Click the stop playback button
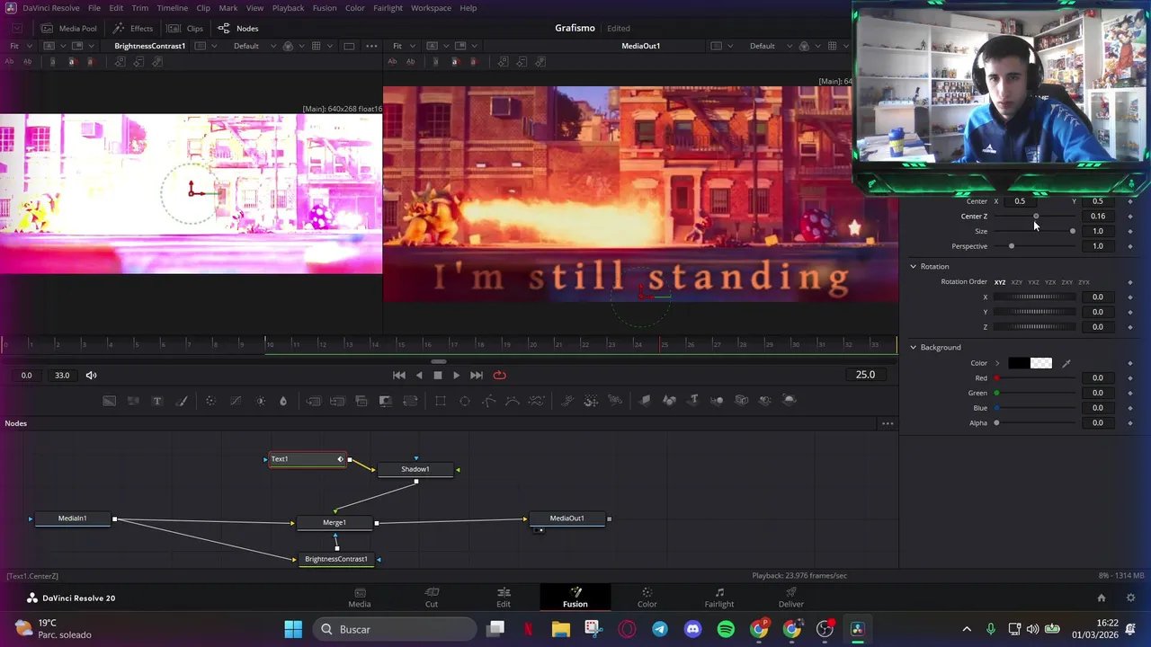The width and height of the screenshot is (1151, 647). (x=438, y=376)
